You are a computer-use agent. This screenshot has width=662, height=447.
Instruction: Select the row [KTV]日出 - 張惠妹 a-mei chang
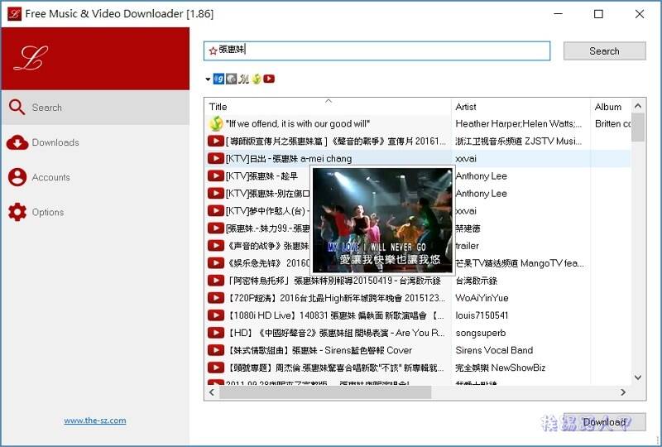[x=418, y=158]
